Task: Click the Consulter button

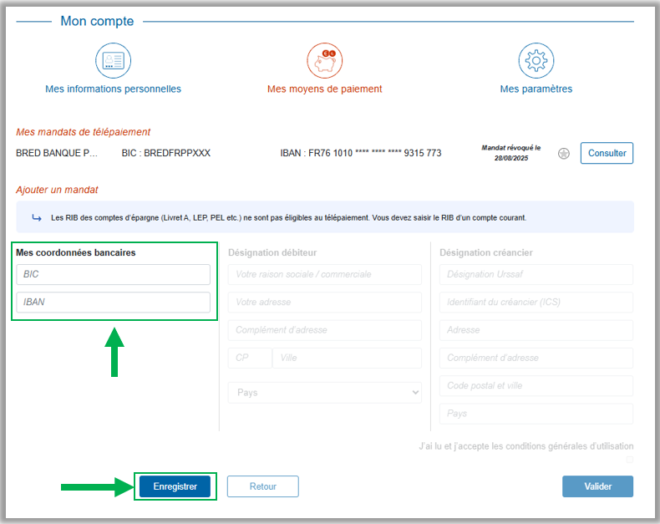Action: click(607, 153)
